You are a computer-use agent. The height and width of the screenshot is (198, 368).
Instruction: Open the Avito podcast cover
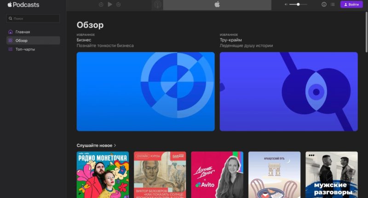coord(217,175)
